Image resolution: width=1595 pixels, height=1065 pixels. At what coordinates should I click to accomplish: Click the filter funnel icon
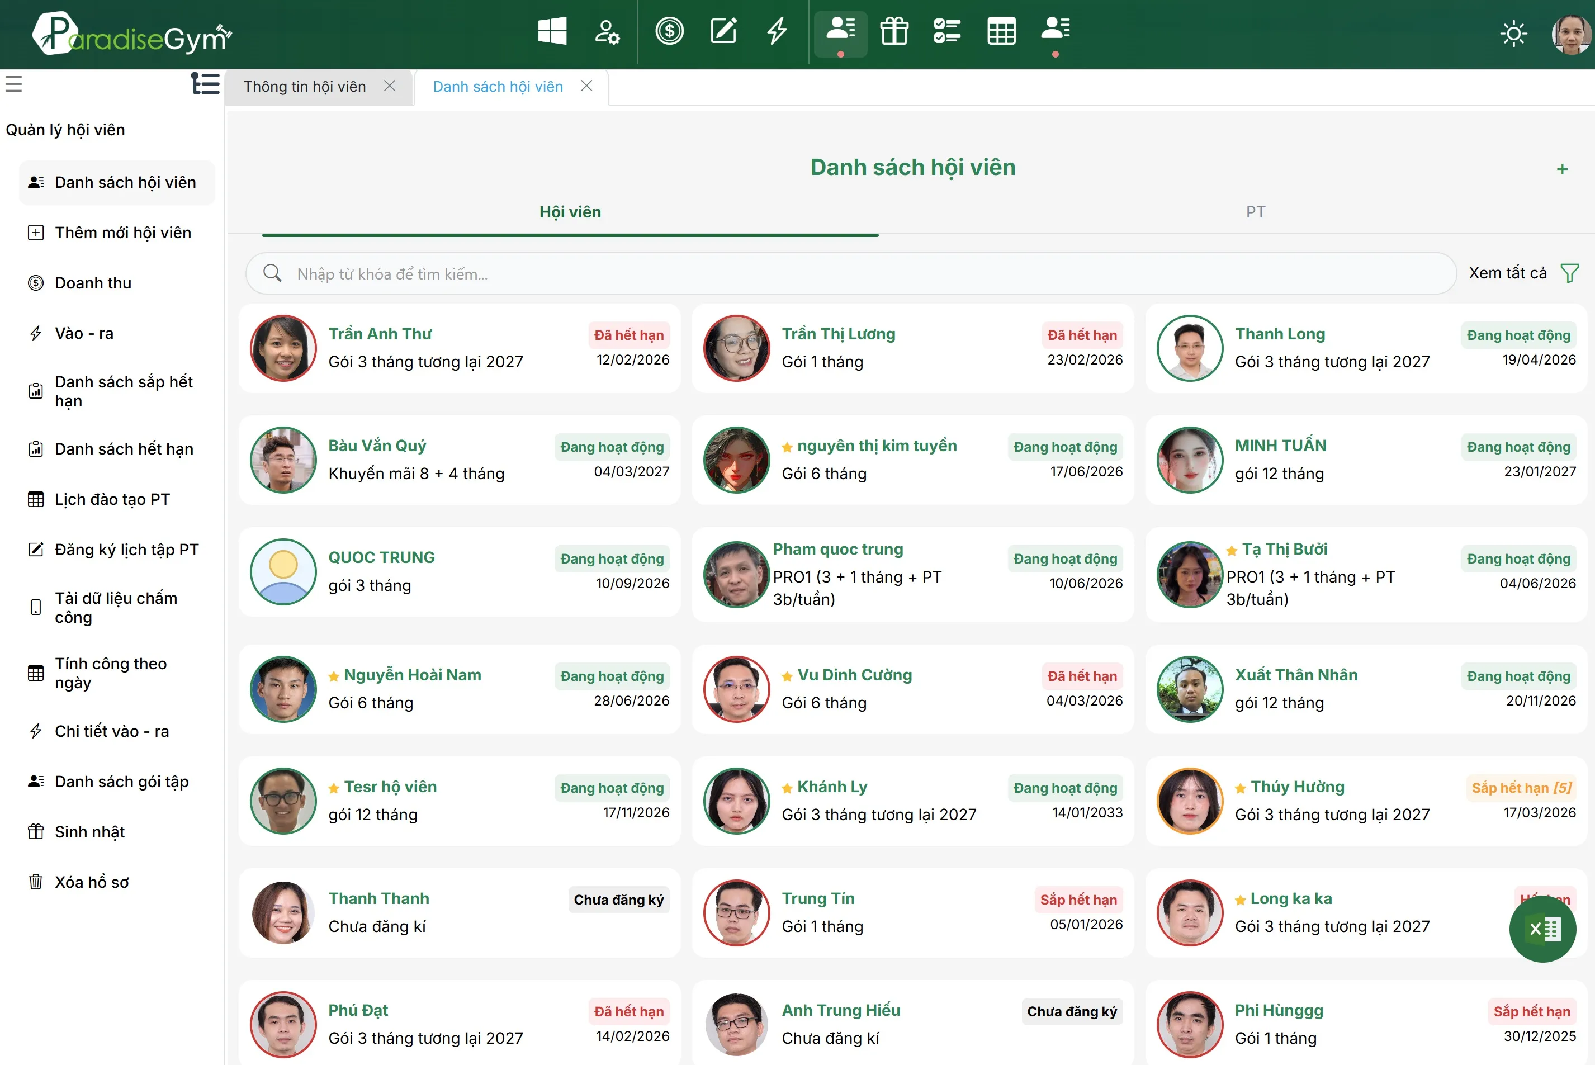coord(1569,273)
